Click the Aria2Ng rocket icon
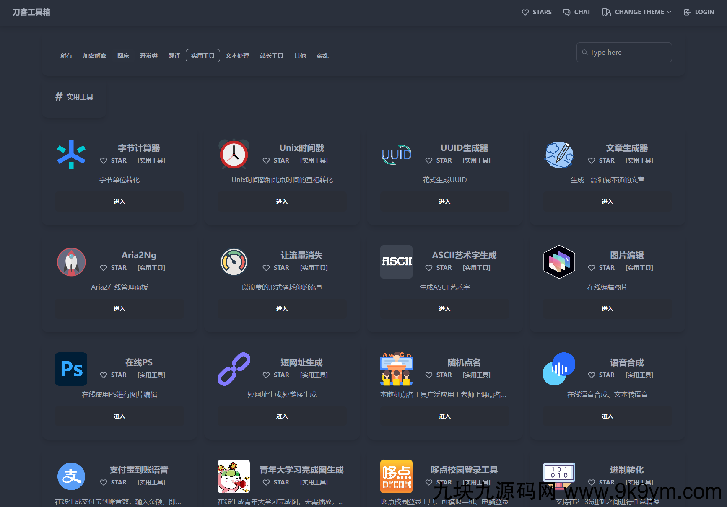Viewport: 727px width, 507px height. (71, 262)
